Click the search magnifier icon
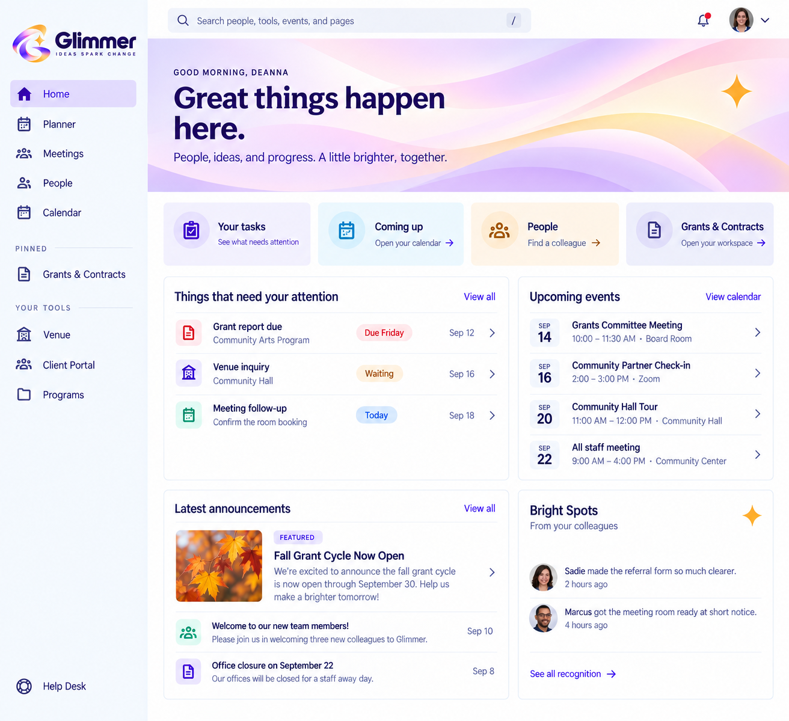Screen dimensions: 789x721 point(183,20)
